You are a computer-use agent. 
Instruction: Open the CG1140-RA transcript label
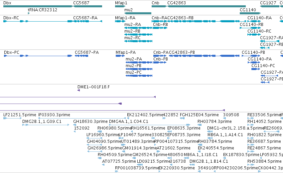259,18
